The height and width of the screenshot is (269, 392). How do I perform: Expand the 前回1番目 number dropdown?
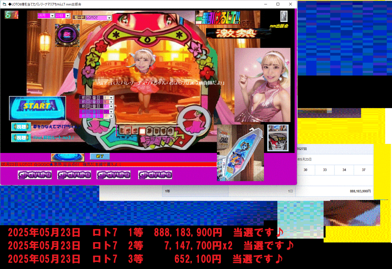111,97
